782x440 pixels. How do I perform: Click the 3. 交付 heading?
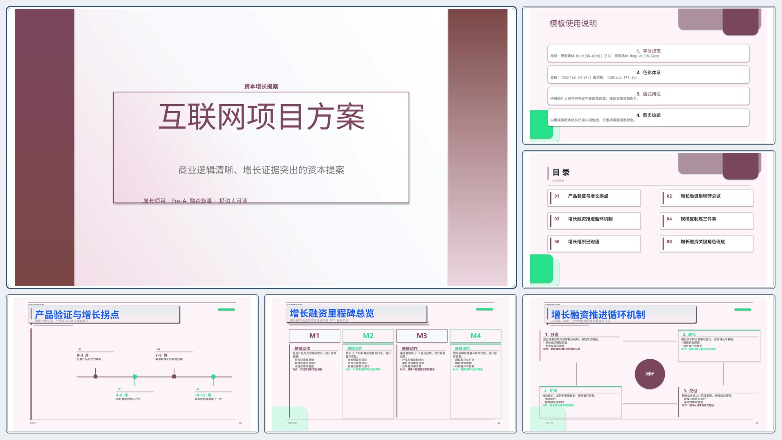tap(690, 391)
